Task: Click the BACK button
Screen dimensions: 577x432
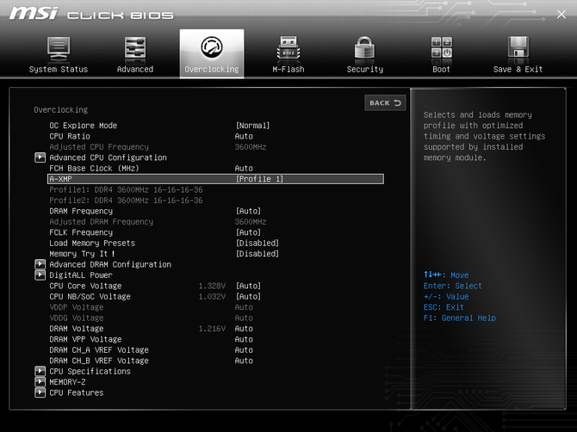Action: [385, 103]
